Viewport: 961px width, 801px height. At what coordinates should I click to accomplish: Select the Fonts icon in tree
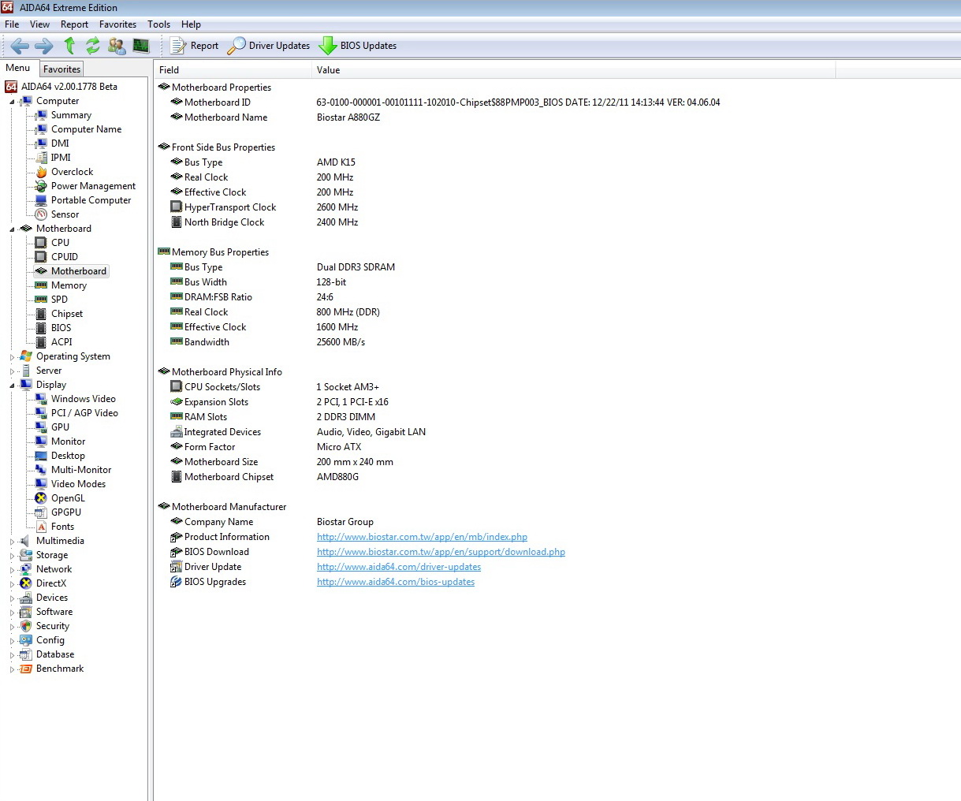click(x=41, y=527)
